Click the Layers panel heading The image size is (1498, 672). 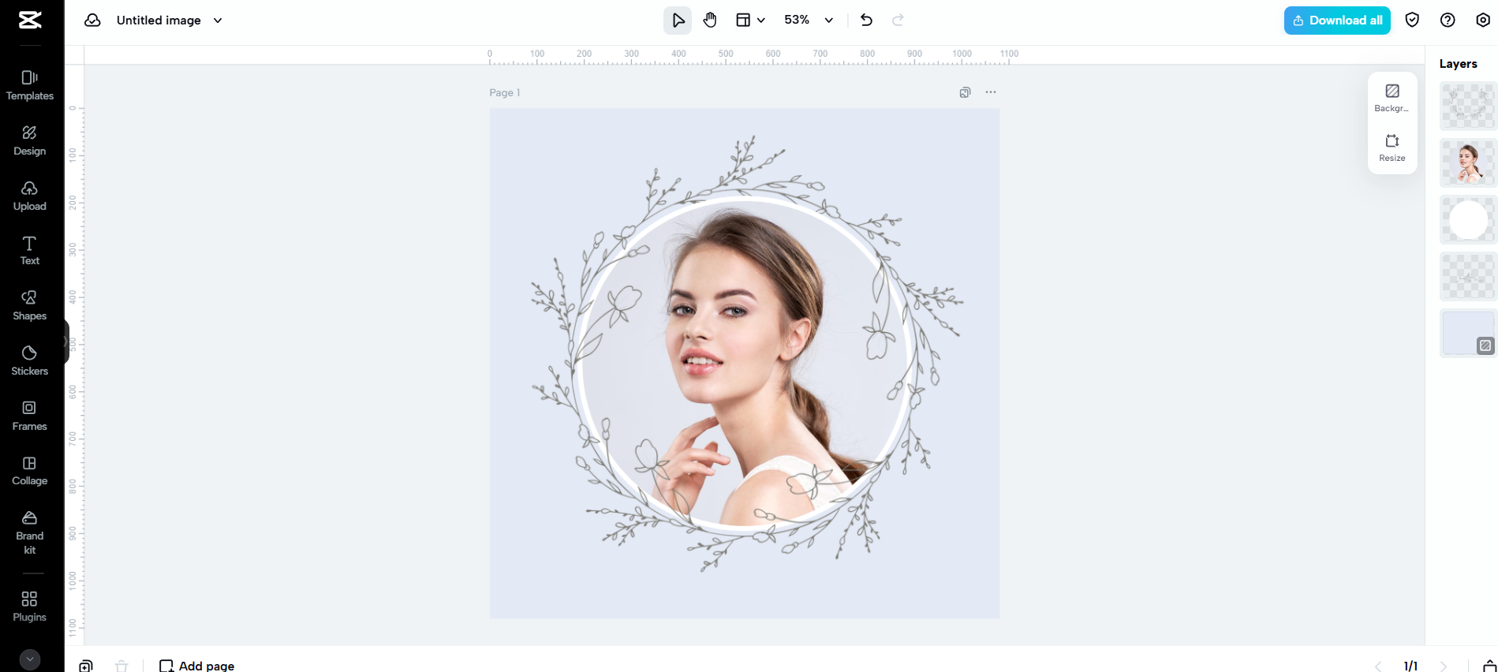pyautogui.click(x=1458, y=64)
